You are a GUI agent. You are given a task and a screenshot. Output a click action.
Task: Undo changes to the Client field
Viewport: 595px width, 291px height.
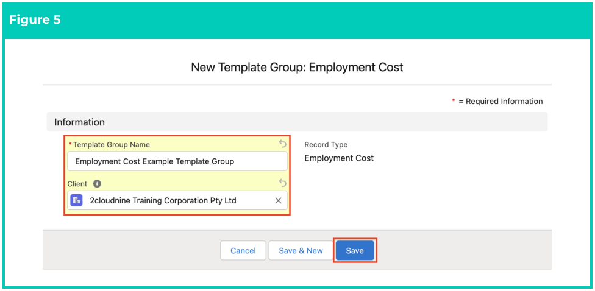point(282,183)
